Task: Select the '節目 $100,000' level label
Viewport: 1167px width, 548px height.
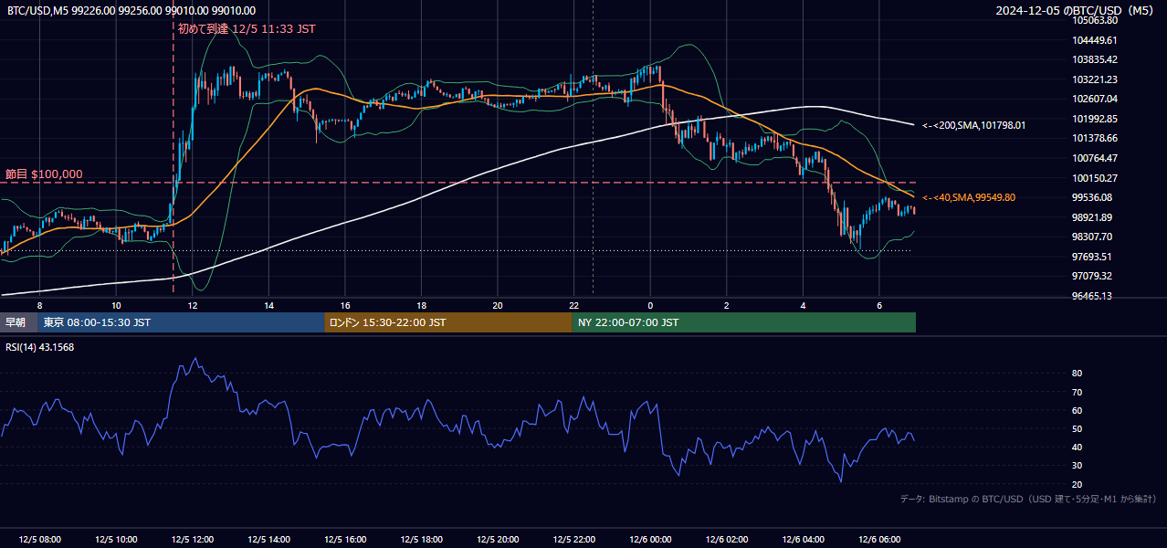Action: [44, 174]
